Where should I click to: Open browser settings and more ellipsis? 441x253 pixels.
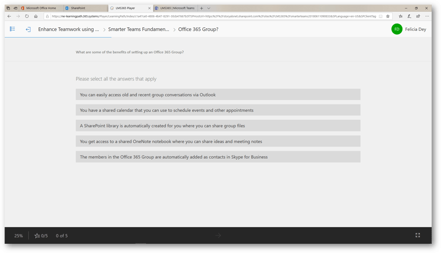click(x=427, y=16)
